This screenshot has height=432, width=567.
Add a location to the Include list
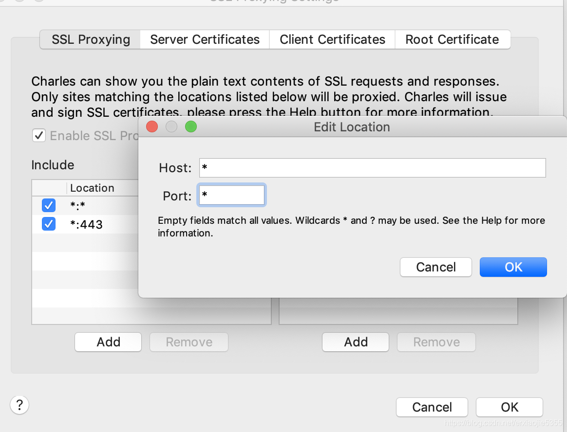(108, 342)
